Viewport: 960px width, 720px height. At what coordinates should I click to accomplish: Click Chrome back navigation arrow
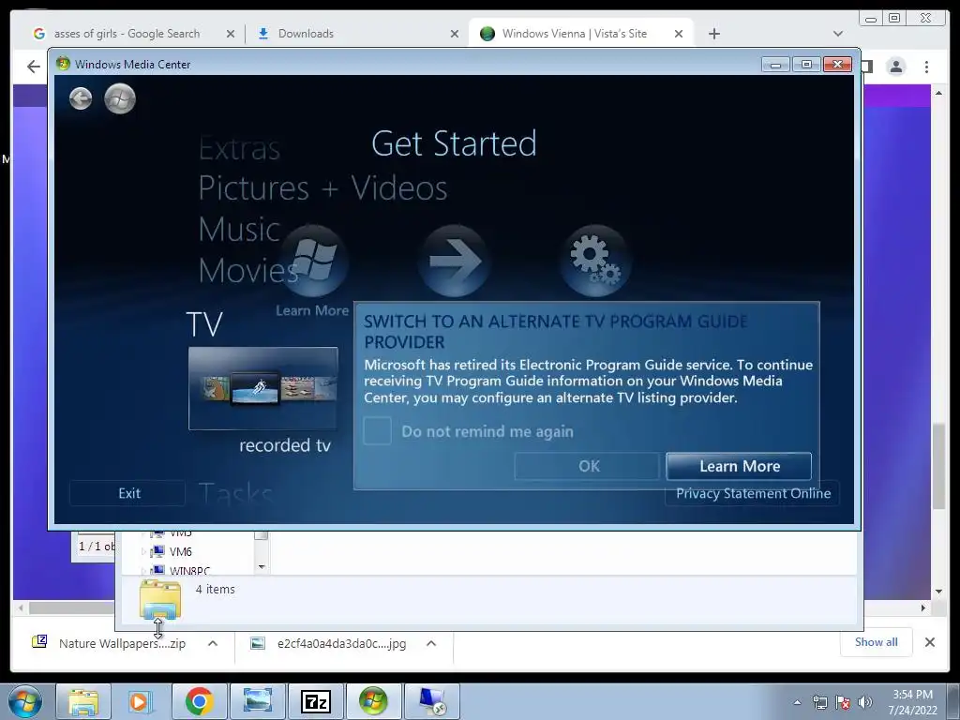[34, 67]
